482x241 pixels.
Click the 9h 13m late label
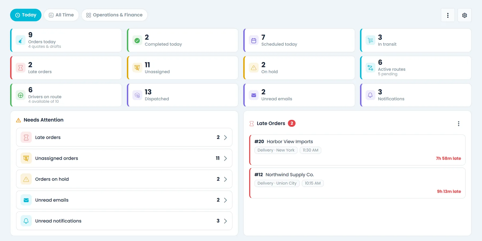449,192
